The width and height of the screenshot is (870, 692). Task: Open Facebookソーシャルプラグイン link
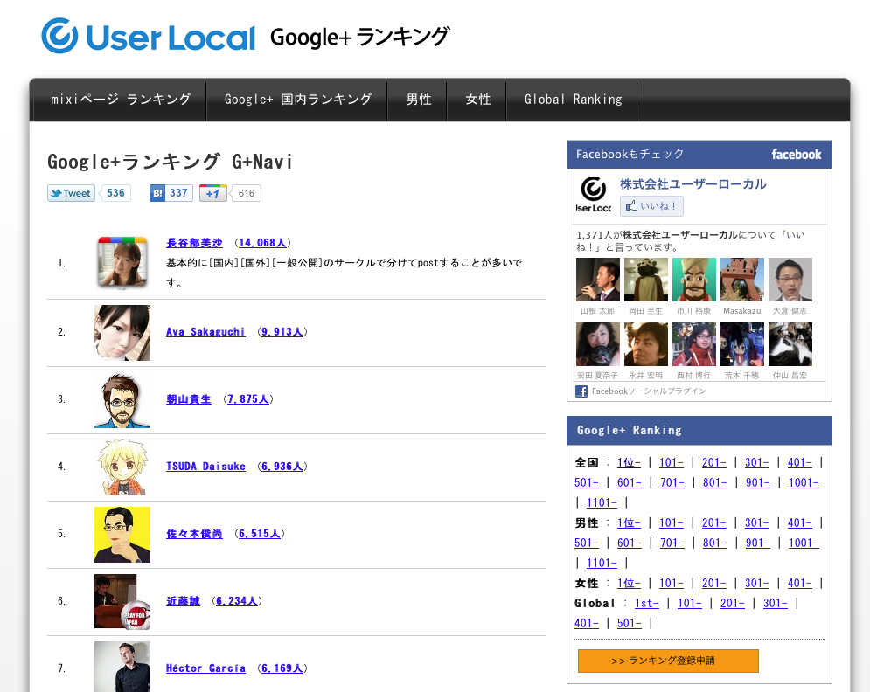[649, 391]
